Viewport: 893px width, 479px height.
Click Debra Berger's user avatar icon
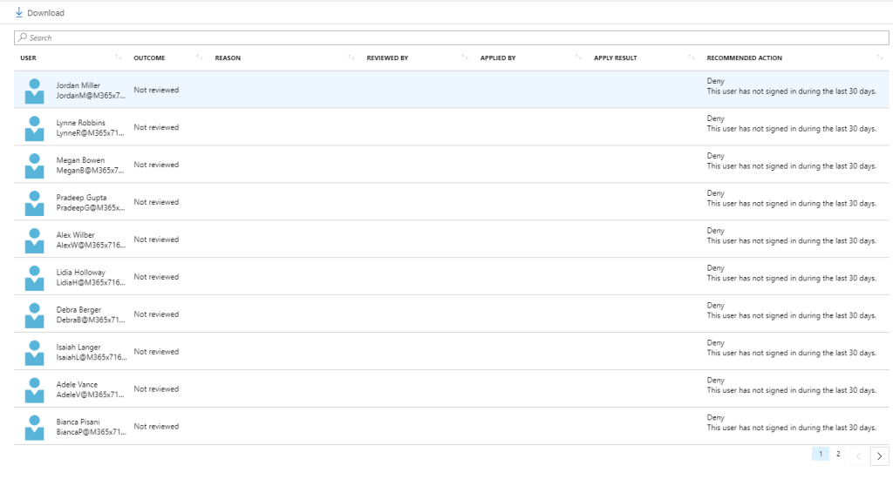point(34,316)
